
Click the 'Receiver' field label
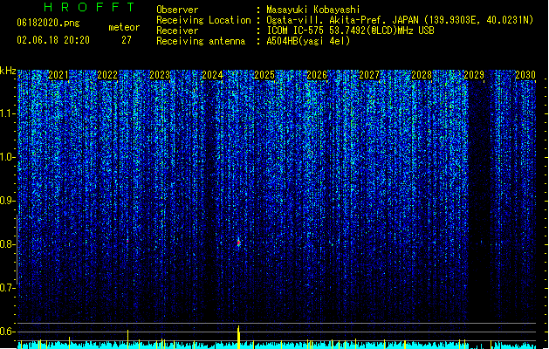coord(177,31)
